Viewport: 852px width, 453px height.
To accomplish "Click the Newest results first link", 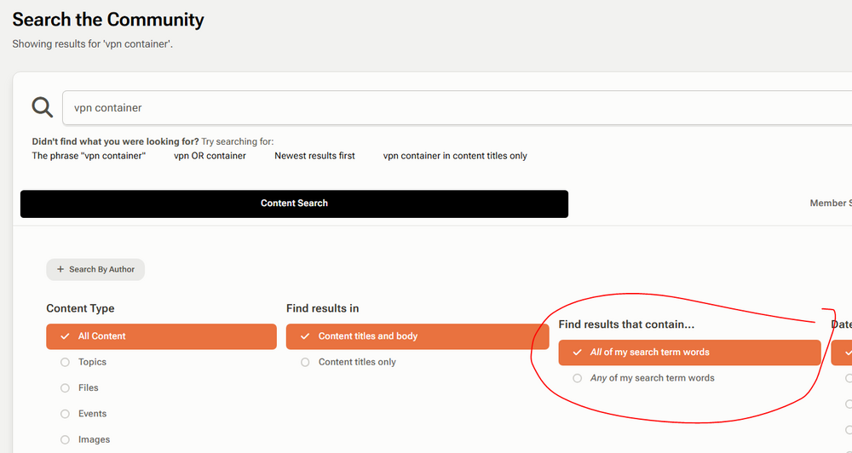I will pyautogui.click(x=314, y=156).
